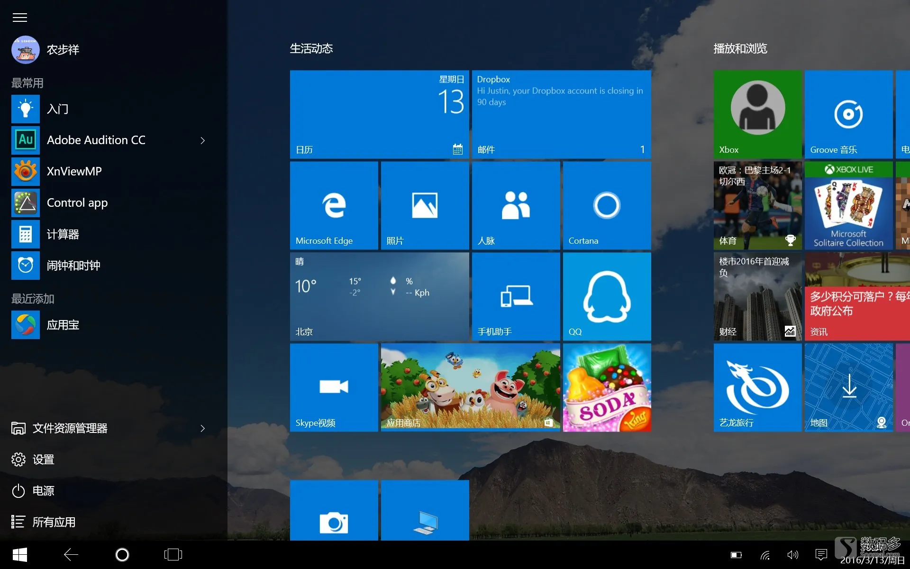Open the Groove 音乐 tile
This screenshot has height=569, width=910.
(848, 114)
